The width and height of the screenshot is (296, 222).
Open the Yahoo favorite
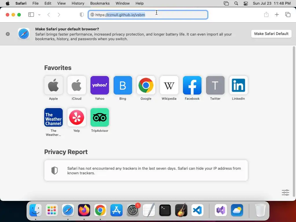tap(100, 85)
